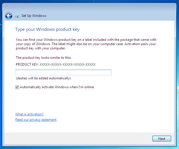Click the blank white area below the checkbox
This screenshot has width=179, height=149.
point(89,100)
